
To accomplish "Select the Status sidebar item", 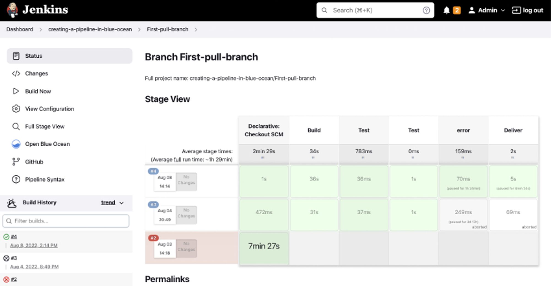I will click(69, 56).
